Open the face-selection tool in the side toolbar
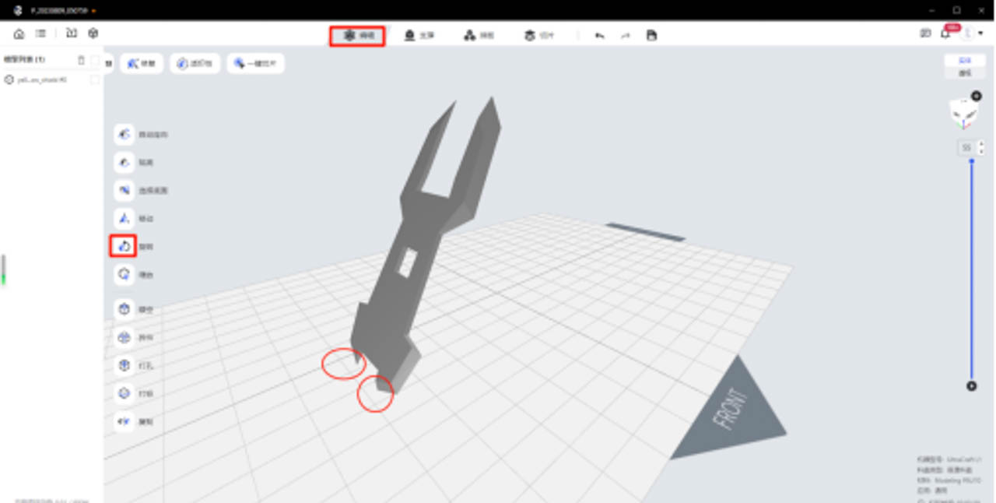The image size is (996, 503). click(x=122, y=190)
